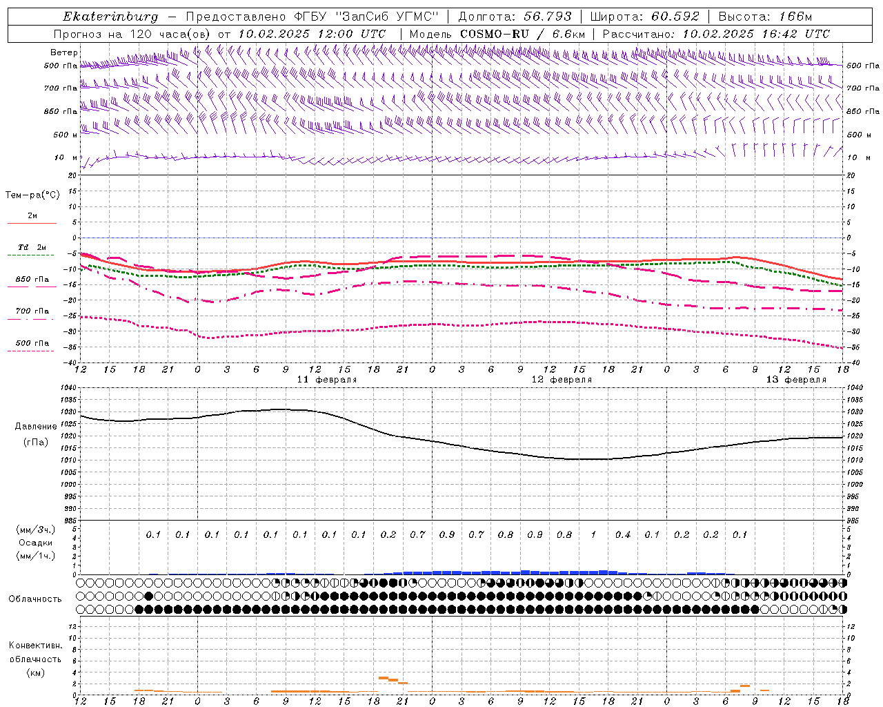The width and height of the screenshot is (883, 707).
Task: Click the 'Td 2м' dew point legend entry
Action: pos(32,247)
